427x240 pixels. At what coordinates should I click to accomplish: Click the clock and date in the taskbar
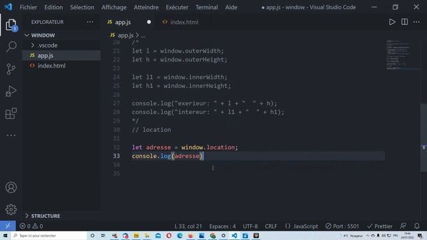click(408, 235)
